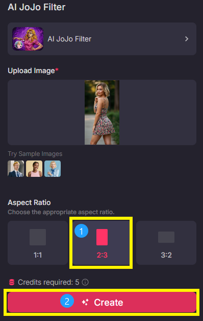Click the red credits coin stack icon
Viewport: 203px width, 321px height.
coord(12,282)
